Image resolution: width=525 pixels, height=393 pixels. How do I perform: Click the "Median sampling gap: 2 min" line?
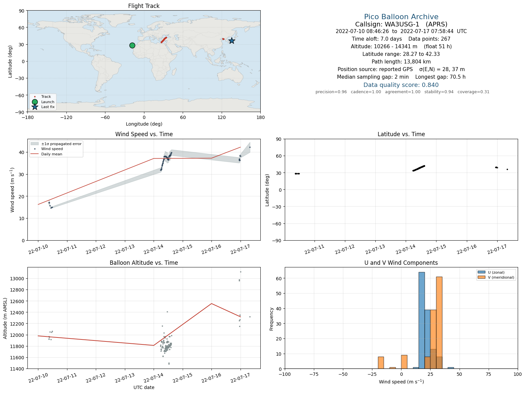pyautogui.click(x=401, y=77)
